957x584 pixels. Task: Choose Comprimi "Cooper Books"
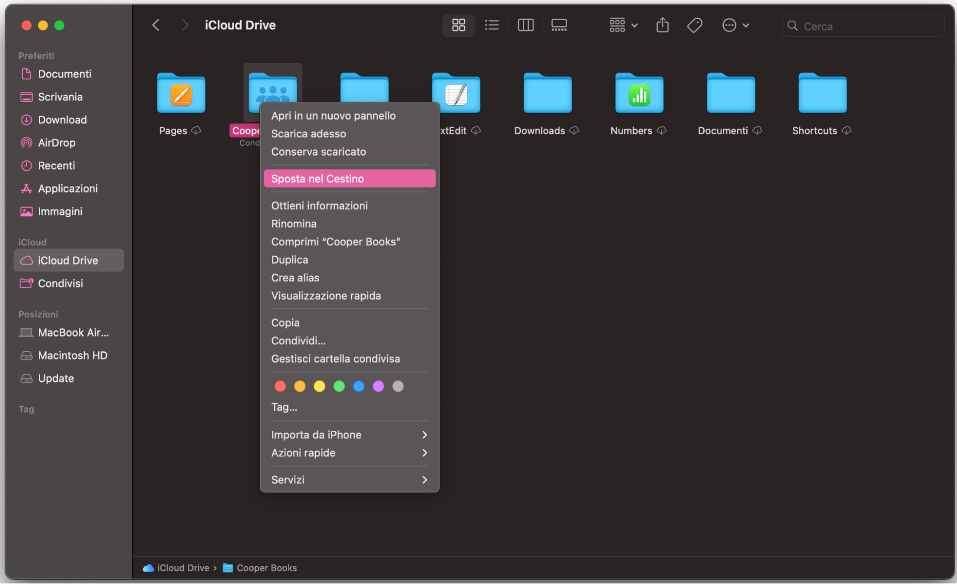pyautogui.click(x=349, y=242)
